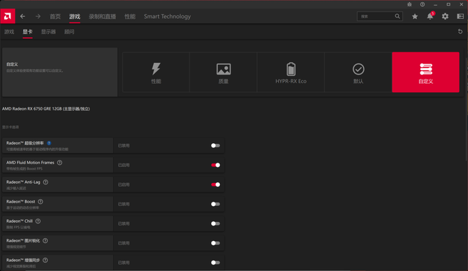Click the search magnifier icon
Viewport: 468px width, 271px height.
(x=397, y=17)
